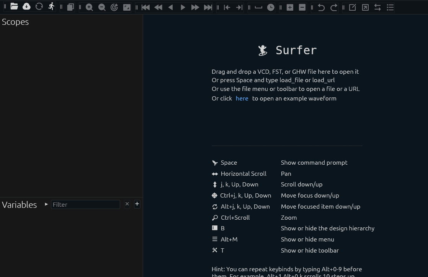The width and height of the screenshot is (428, 277).
Task: Expand filter options arrow next to Variables
Action: (x=46, y=204)
